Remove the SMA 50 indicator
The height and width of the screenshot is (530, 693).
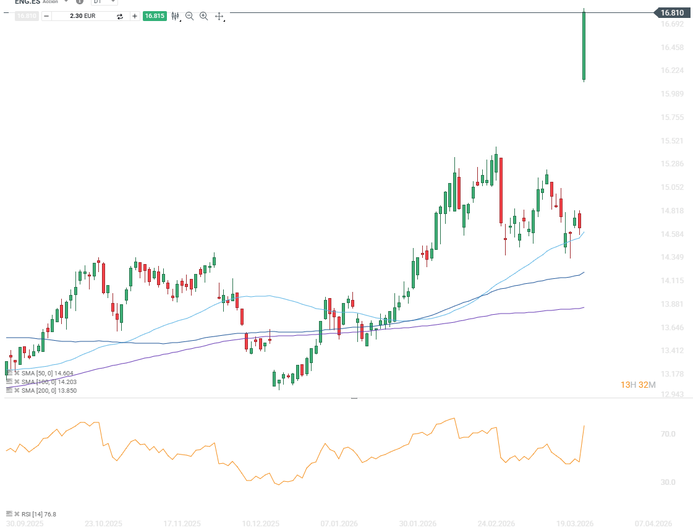pos(17,374)
